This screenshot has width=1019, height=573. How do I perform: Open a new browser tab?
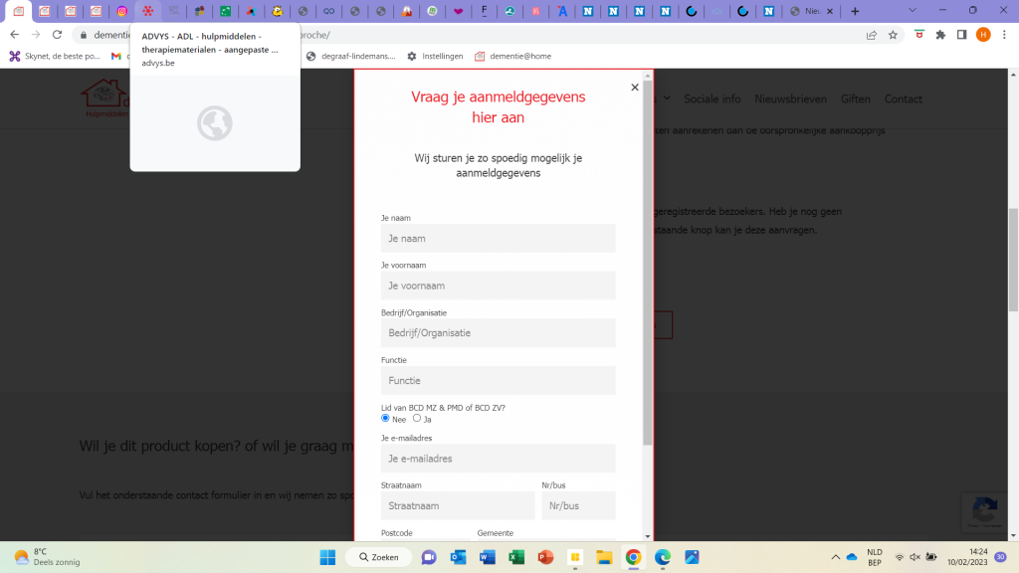click(x=855, y=11)
